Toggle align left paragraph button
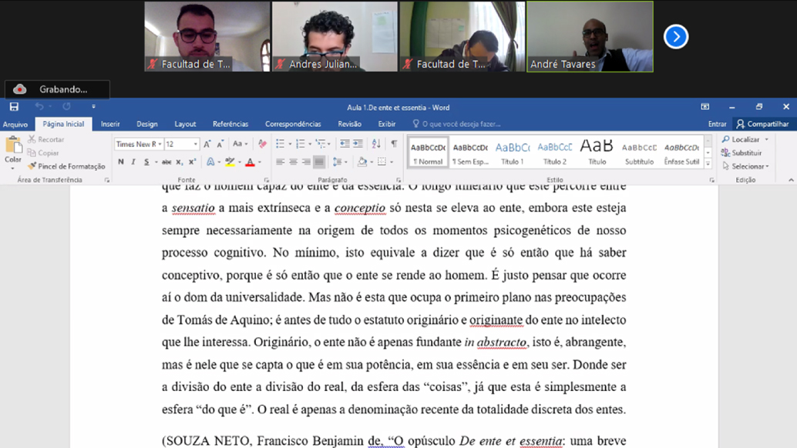 tap(280, 162)
